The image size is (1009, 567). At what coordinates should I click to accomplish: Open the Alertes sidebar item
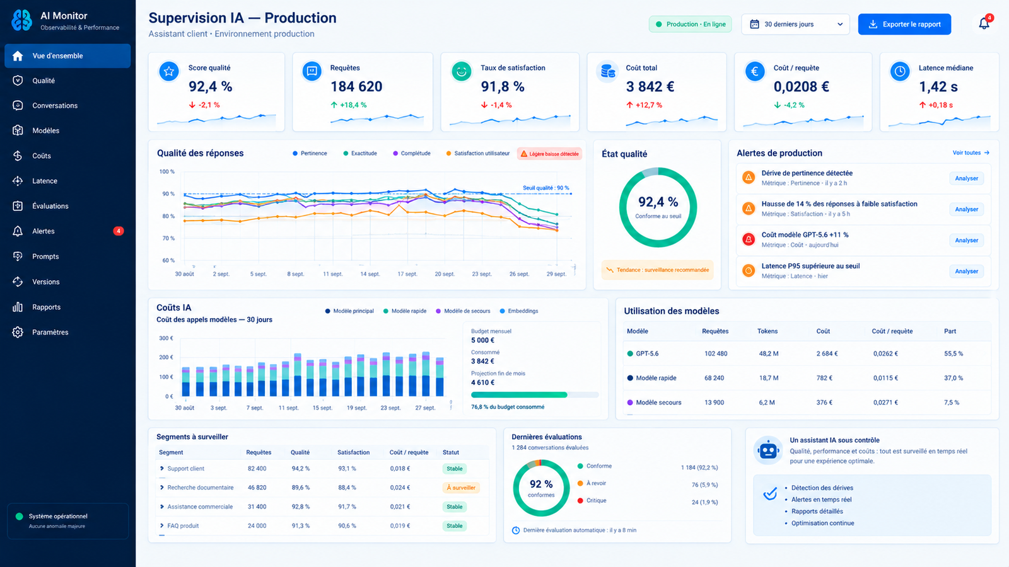tap(67, 231)
